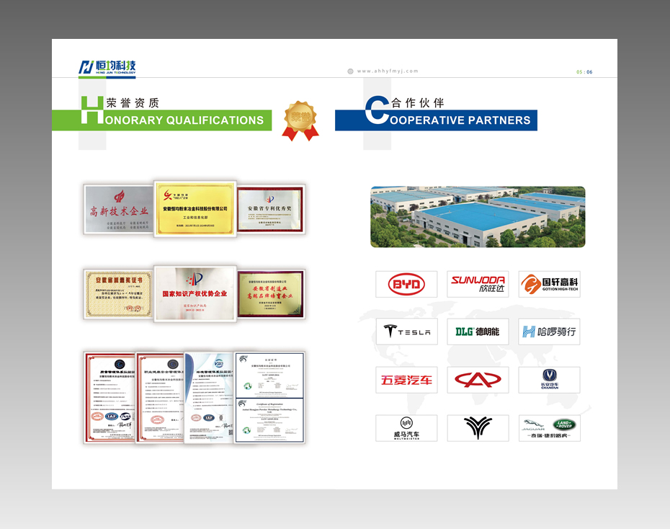Open the lower Certificate of Registration image
The image size is (670, 529).
pyautogui.click(x=269, y=420)
